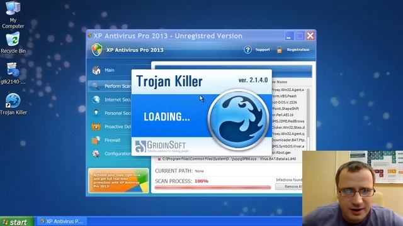Image resolution: width=403 pixels, height=226 pixels.
Task: Select the gtk2140 installer desktop icon
Action: pos(13,73)
